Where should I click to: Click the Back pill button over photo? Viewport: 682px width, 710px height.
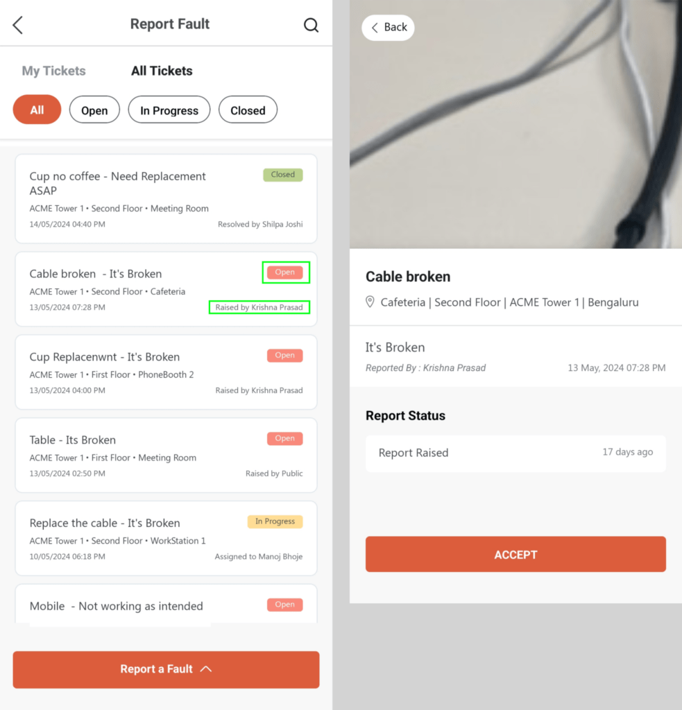(x=388, y=27)
